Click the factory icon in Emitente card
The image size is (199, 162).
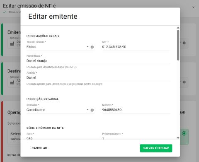point(12,44)
